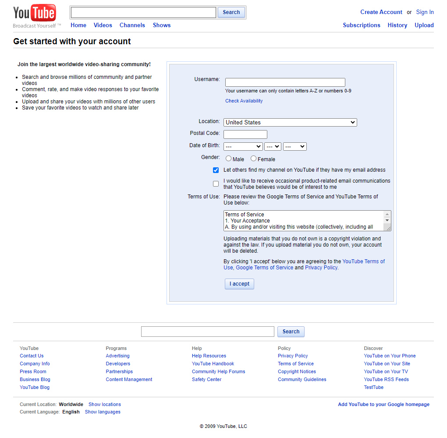This screenshot has height=438, width=447.
Task: Open the birth month dropdown
Action: pyautogui.click(x=243, y=146)
